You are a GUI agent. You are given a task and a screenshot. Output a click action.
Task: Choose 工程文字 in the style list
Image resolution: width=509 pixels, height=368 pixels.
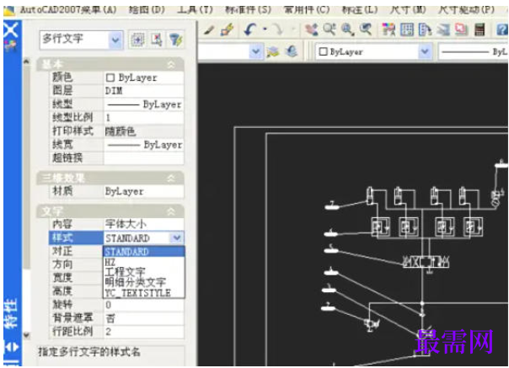[x=144, y=271]
